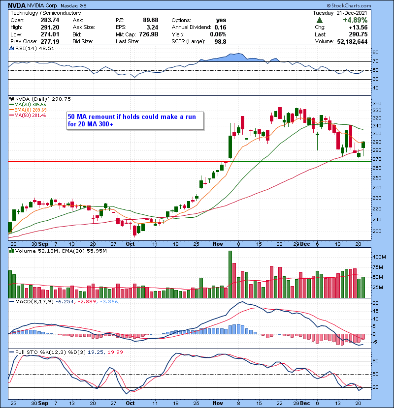Click the MACD value -6.254
Screen dimensions: 394x408
coord(65,302)
